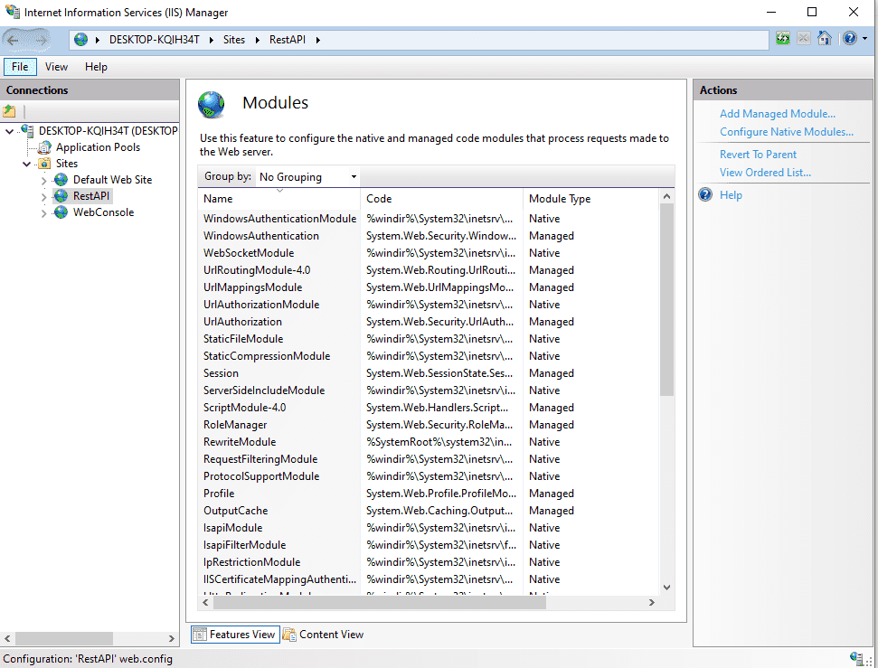This screenshot has height=668, width=878.
Task: Expand the Default Web Site node
Action: pos(43,180)
